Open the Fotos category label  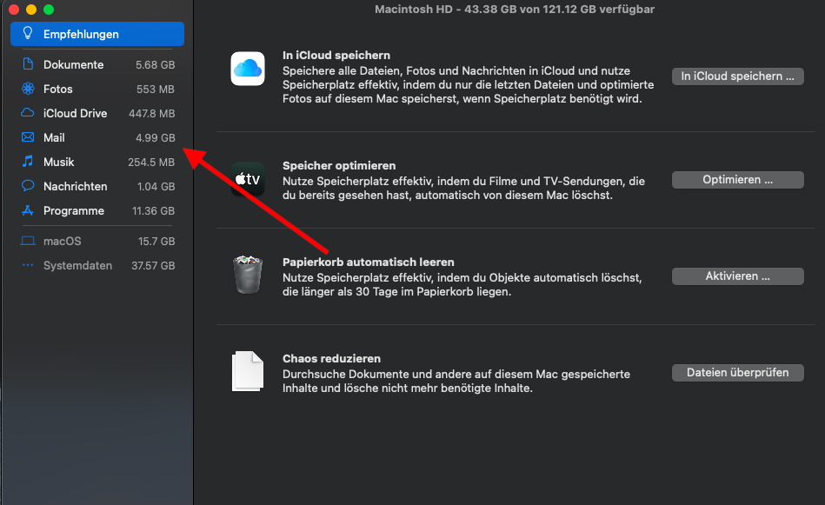[x=58, y=89]
